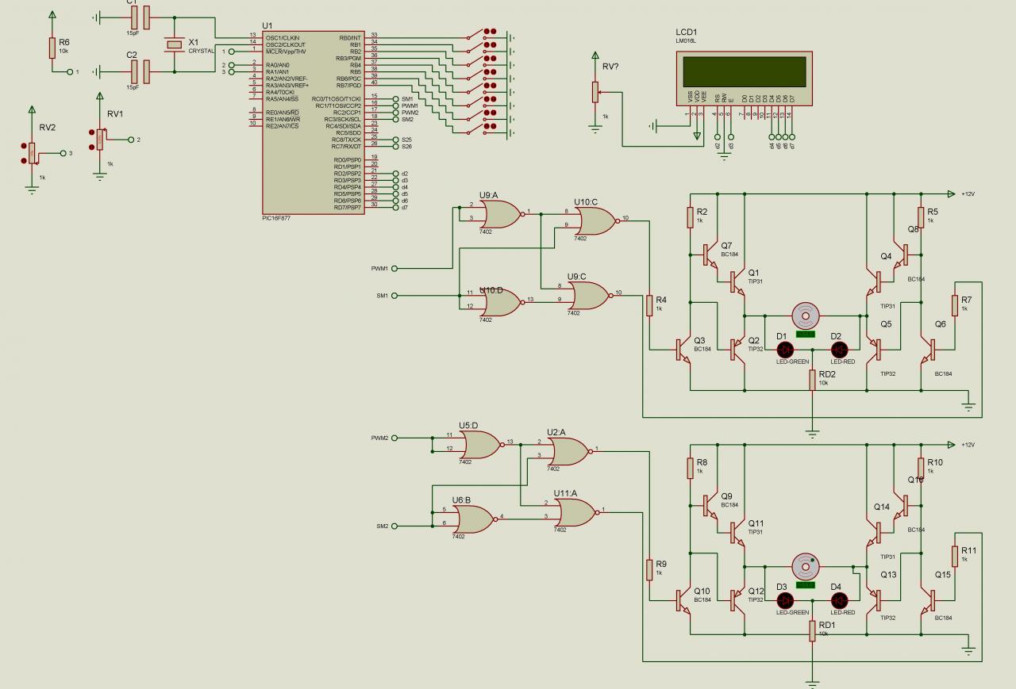Click RV2's upper increment actuator dot
Screen dimensions: 1016x689
(x=25, y=144)
